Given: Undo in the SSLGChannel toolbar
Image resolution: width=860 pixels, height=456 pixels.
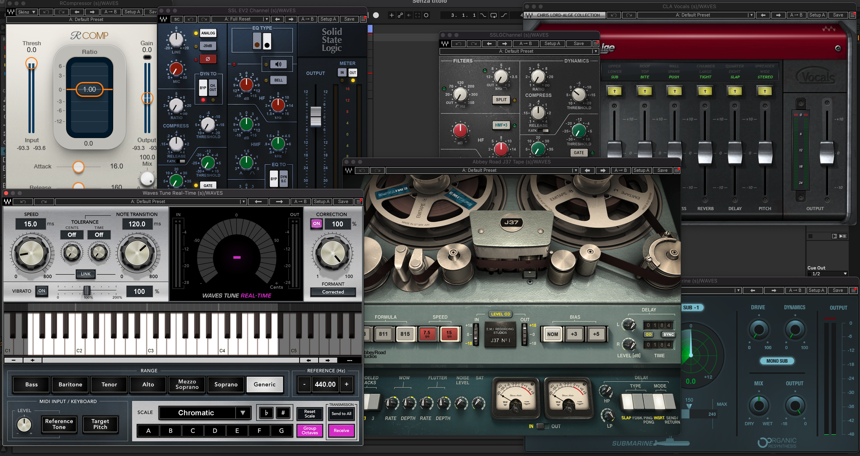Looking at the screenshot, I should 459,44.
